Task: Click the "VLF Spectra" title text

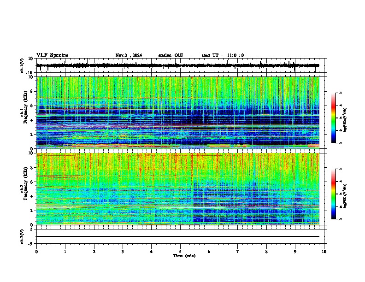Action: pyautogui.click(x=52, y=55)
